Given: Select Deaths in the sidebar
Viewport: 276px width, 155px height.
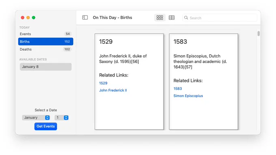Looking at the screenshot, I should pyautogui.click(x=45, y=49).
